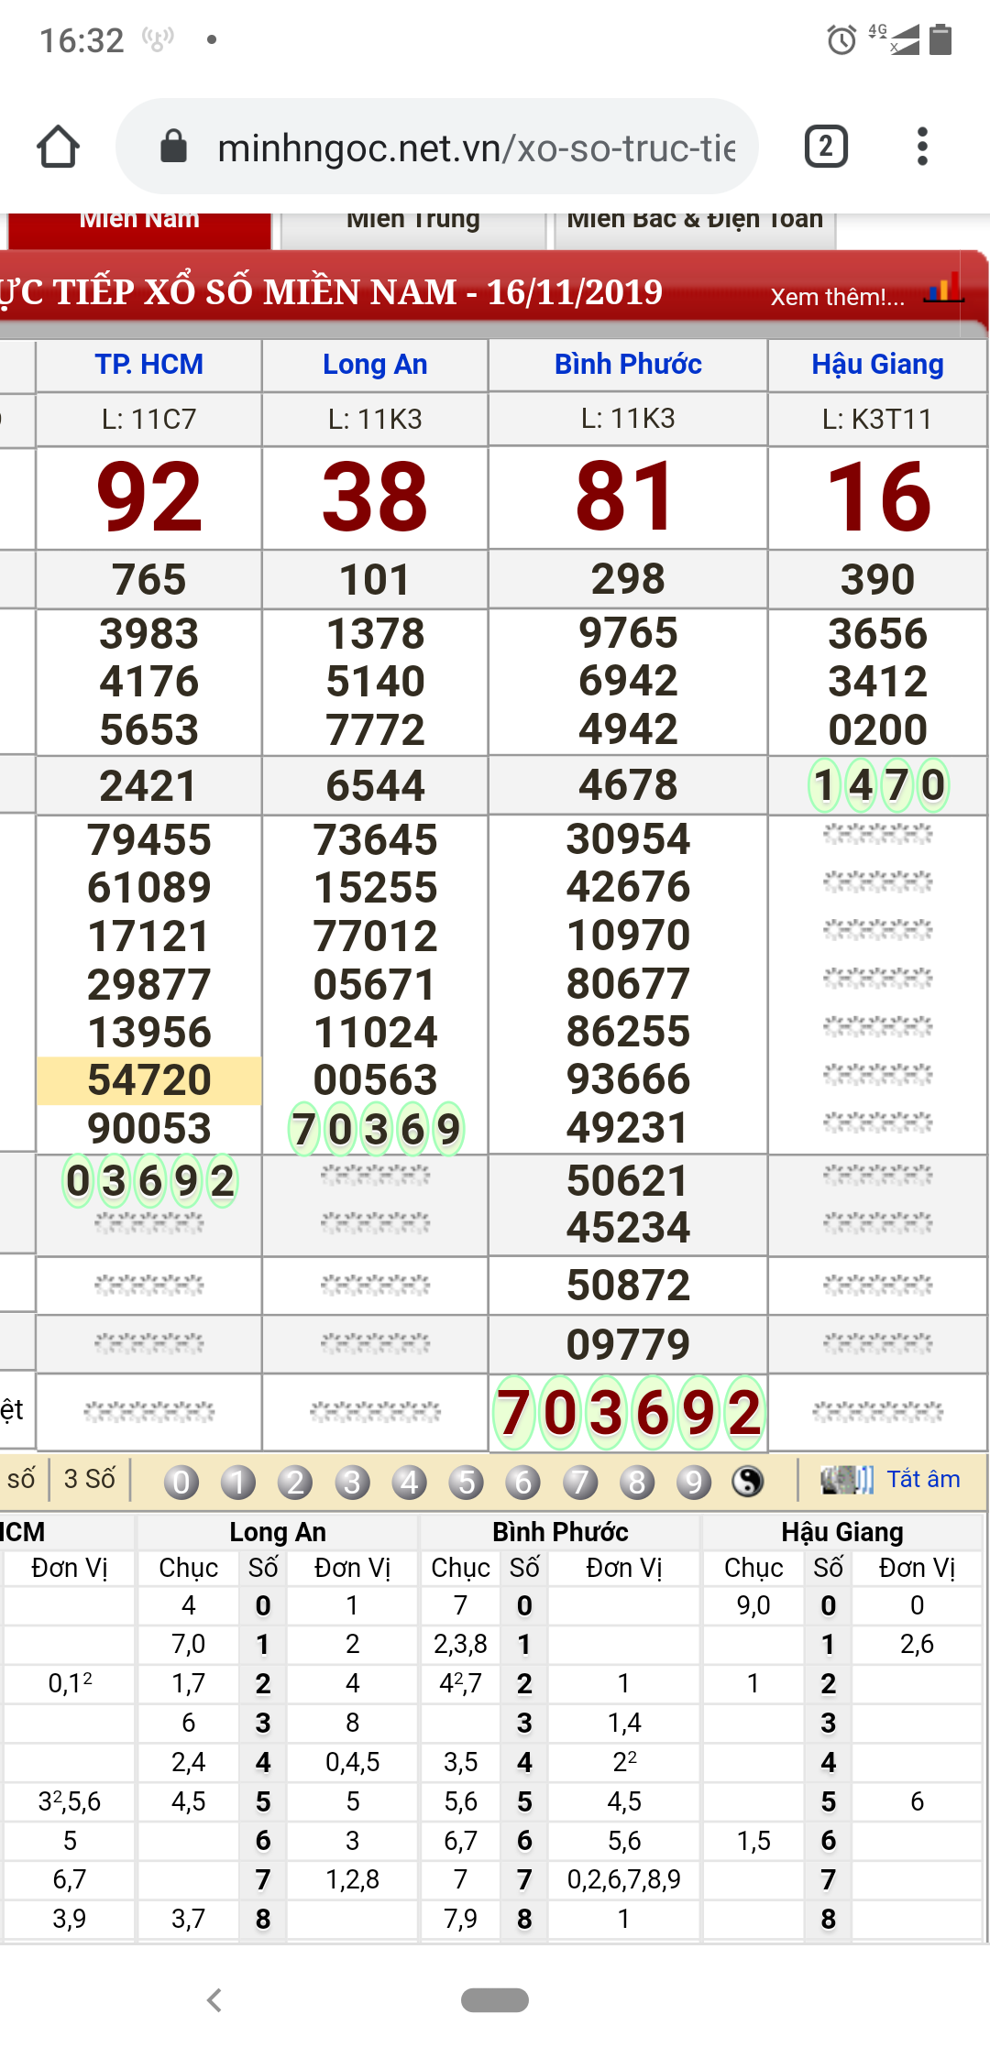Click spinning number 03692 in TP. HCM
990x2058 pixels.
click(x=149, y=1181)
